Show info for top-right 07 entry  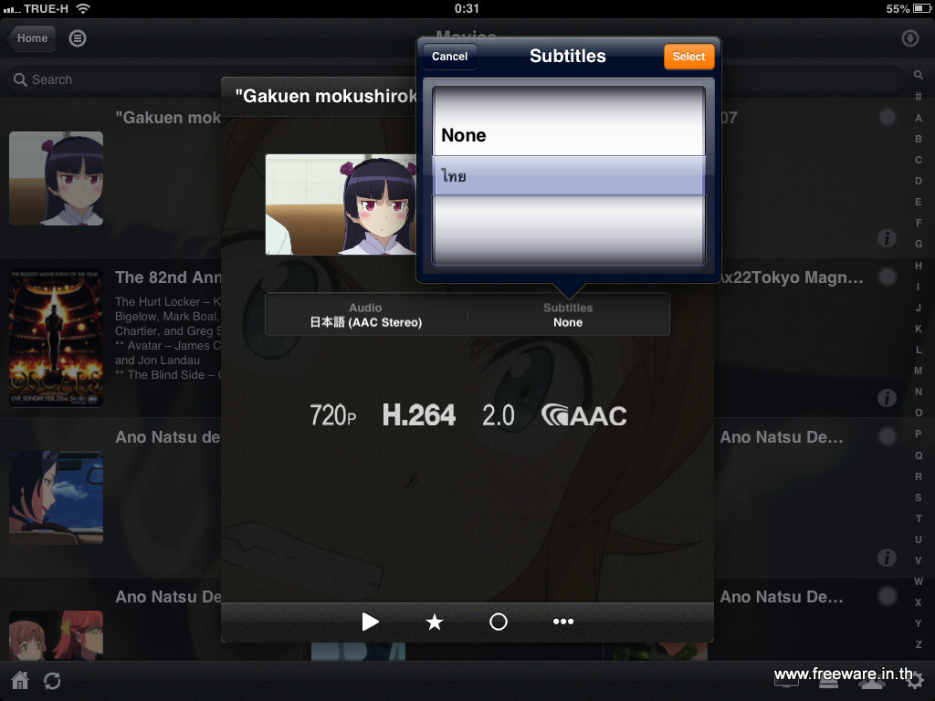[x=887, y=238]
